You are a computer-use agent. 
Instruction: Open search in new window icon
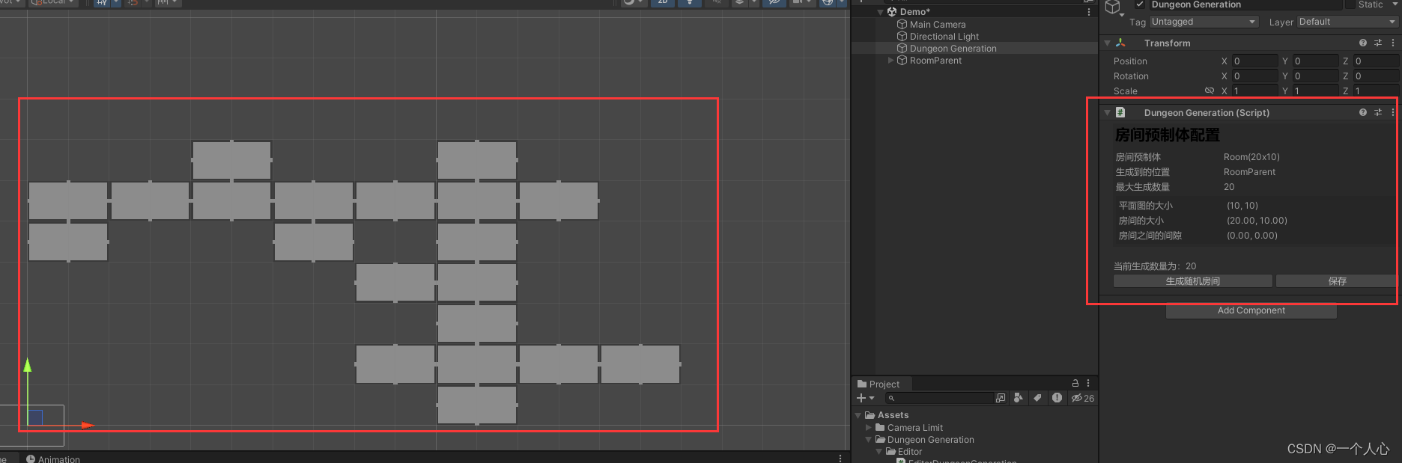[1001, 398]
